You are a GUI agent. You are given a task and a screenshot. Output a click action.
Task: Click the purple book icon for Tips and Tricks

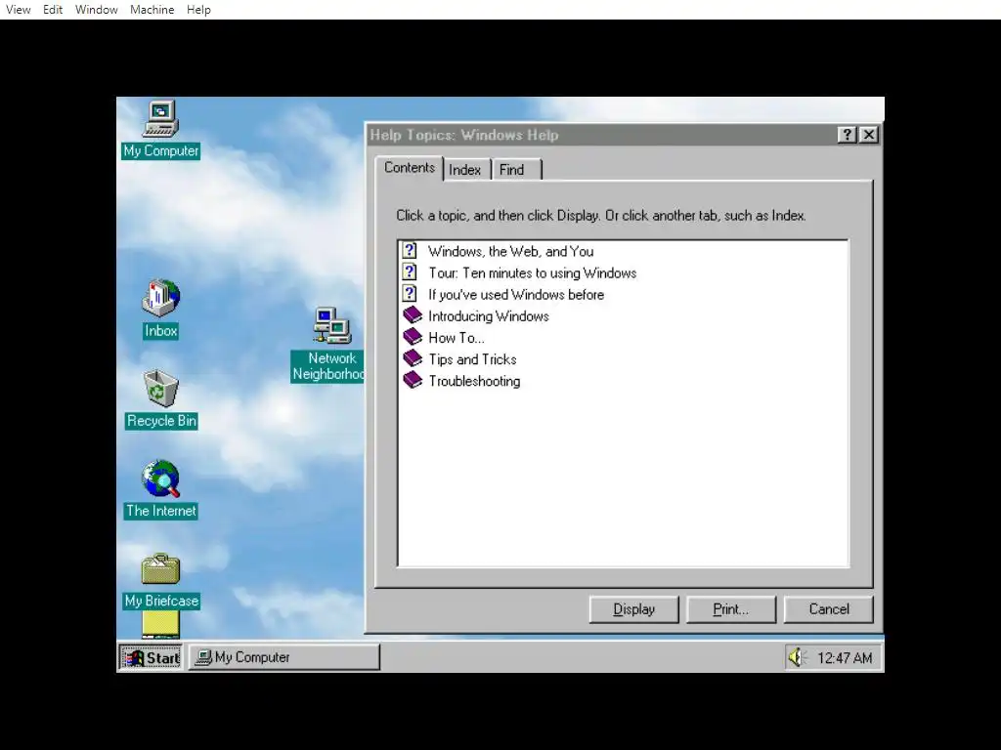(413, 358)
